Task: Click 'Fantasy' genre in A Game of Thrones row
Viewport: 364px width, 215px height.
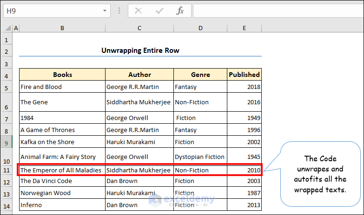Action: (x=200, y=130)
